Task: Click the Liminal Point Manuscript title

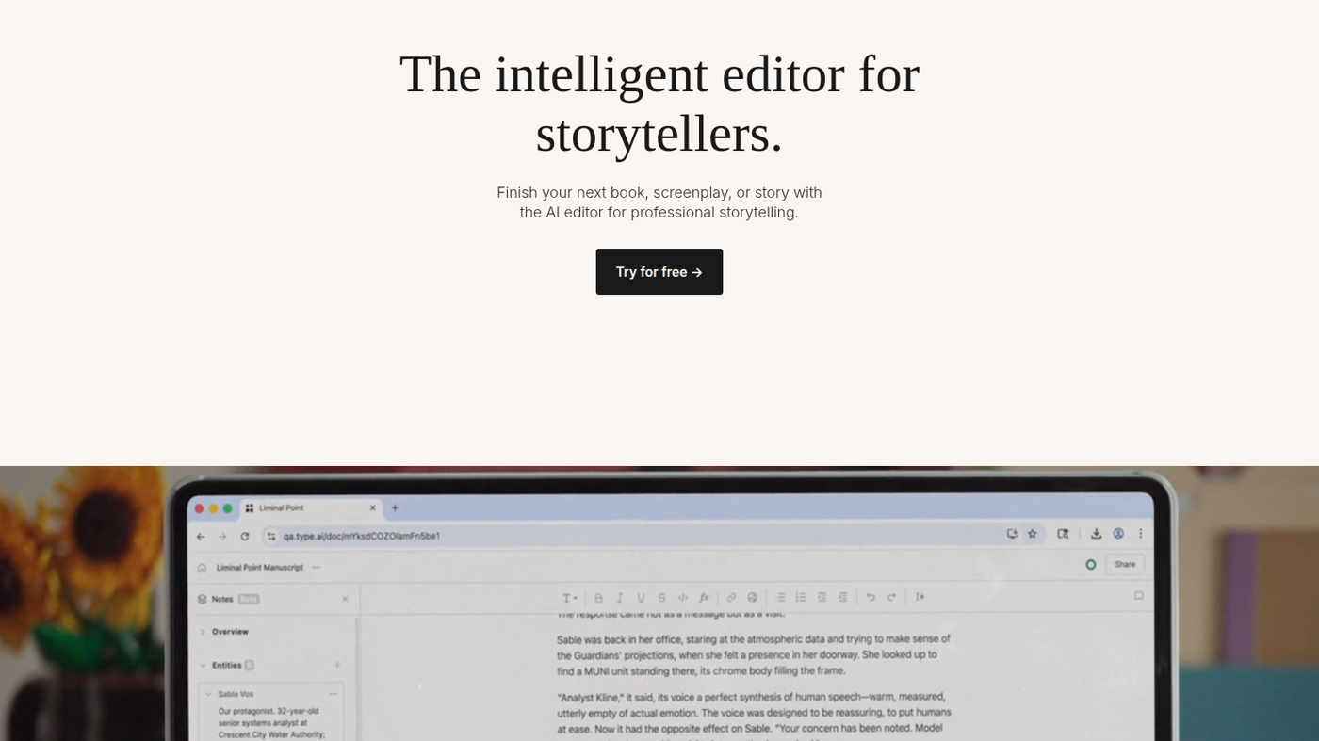Action: point(260,568)
